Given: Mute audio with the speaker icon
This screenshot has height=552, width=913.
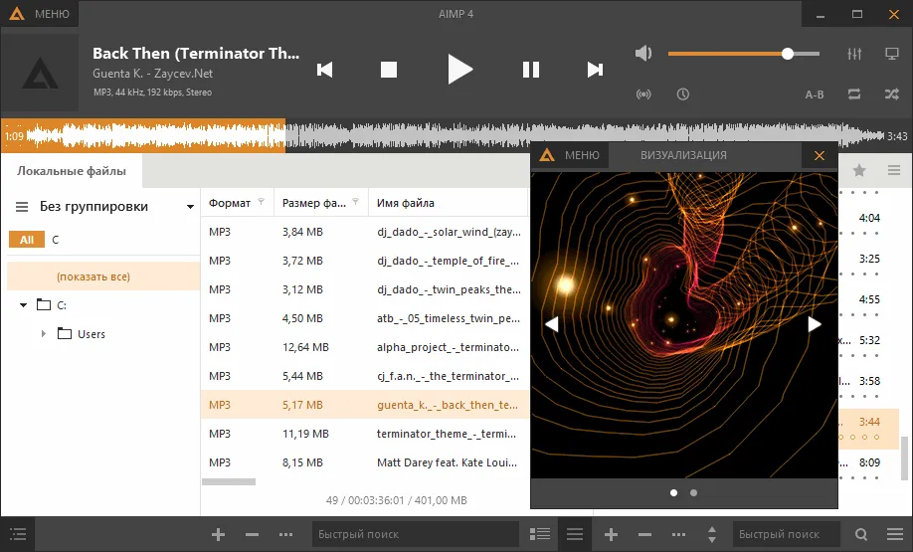Looking at the screenshot, I should pos(643,54).
